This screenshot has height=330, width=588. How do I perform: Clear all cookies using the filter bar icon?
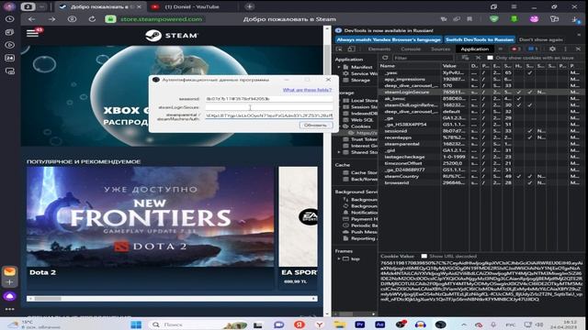point(466,58)
